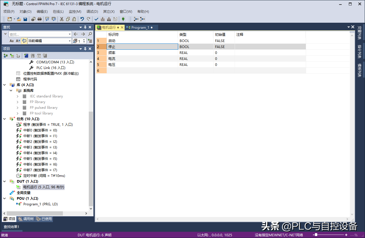This screenshot has height=238, width=365.
Task: Click the search back arrow
Action: (76, 34)
